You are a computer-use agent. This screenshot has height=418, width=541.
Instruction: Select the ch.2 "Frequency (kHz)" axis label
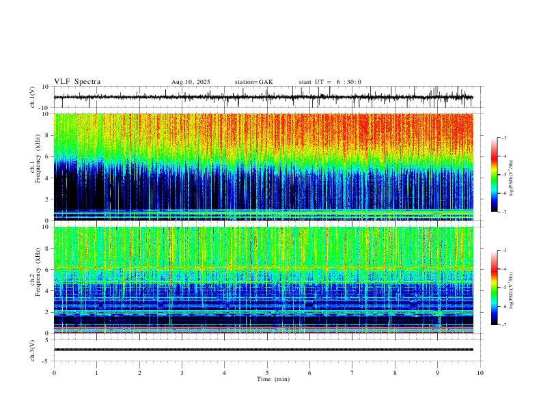38,272
